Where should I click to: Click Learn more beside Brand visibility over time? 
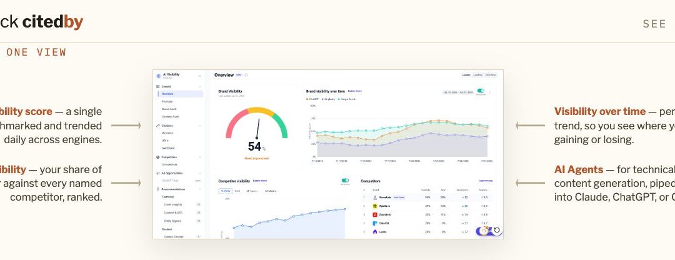coord(355,91)
